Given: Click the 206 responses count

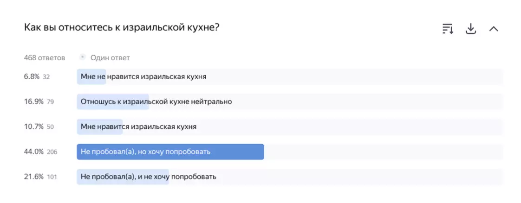Looking at the screenshot, I should click(x=52, y=152).
